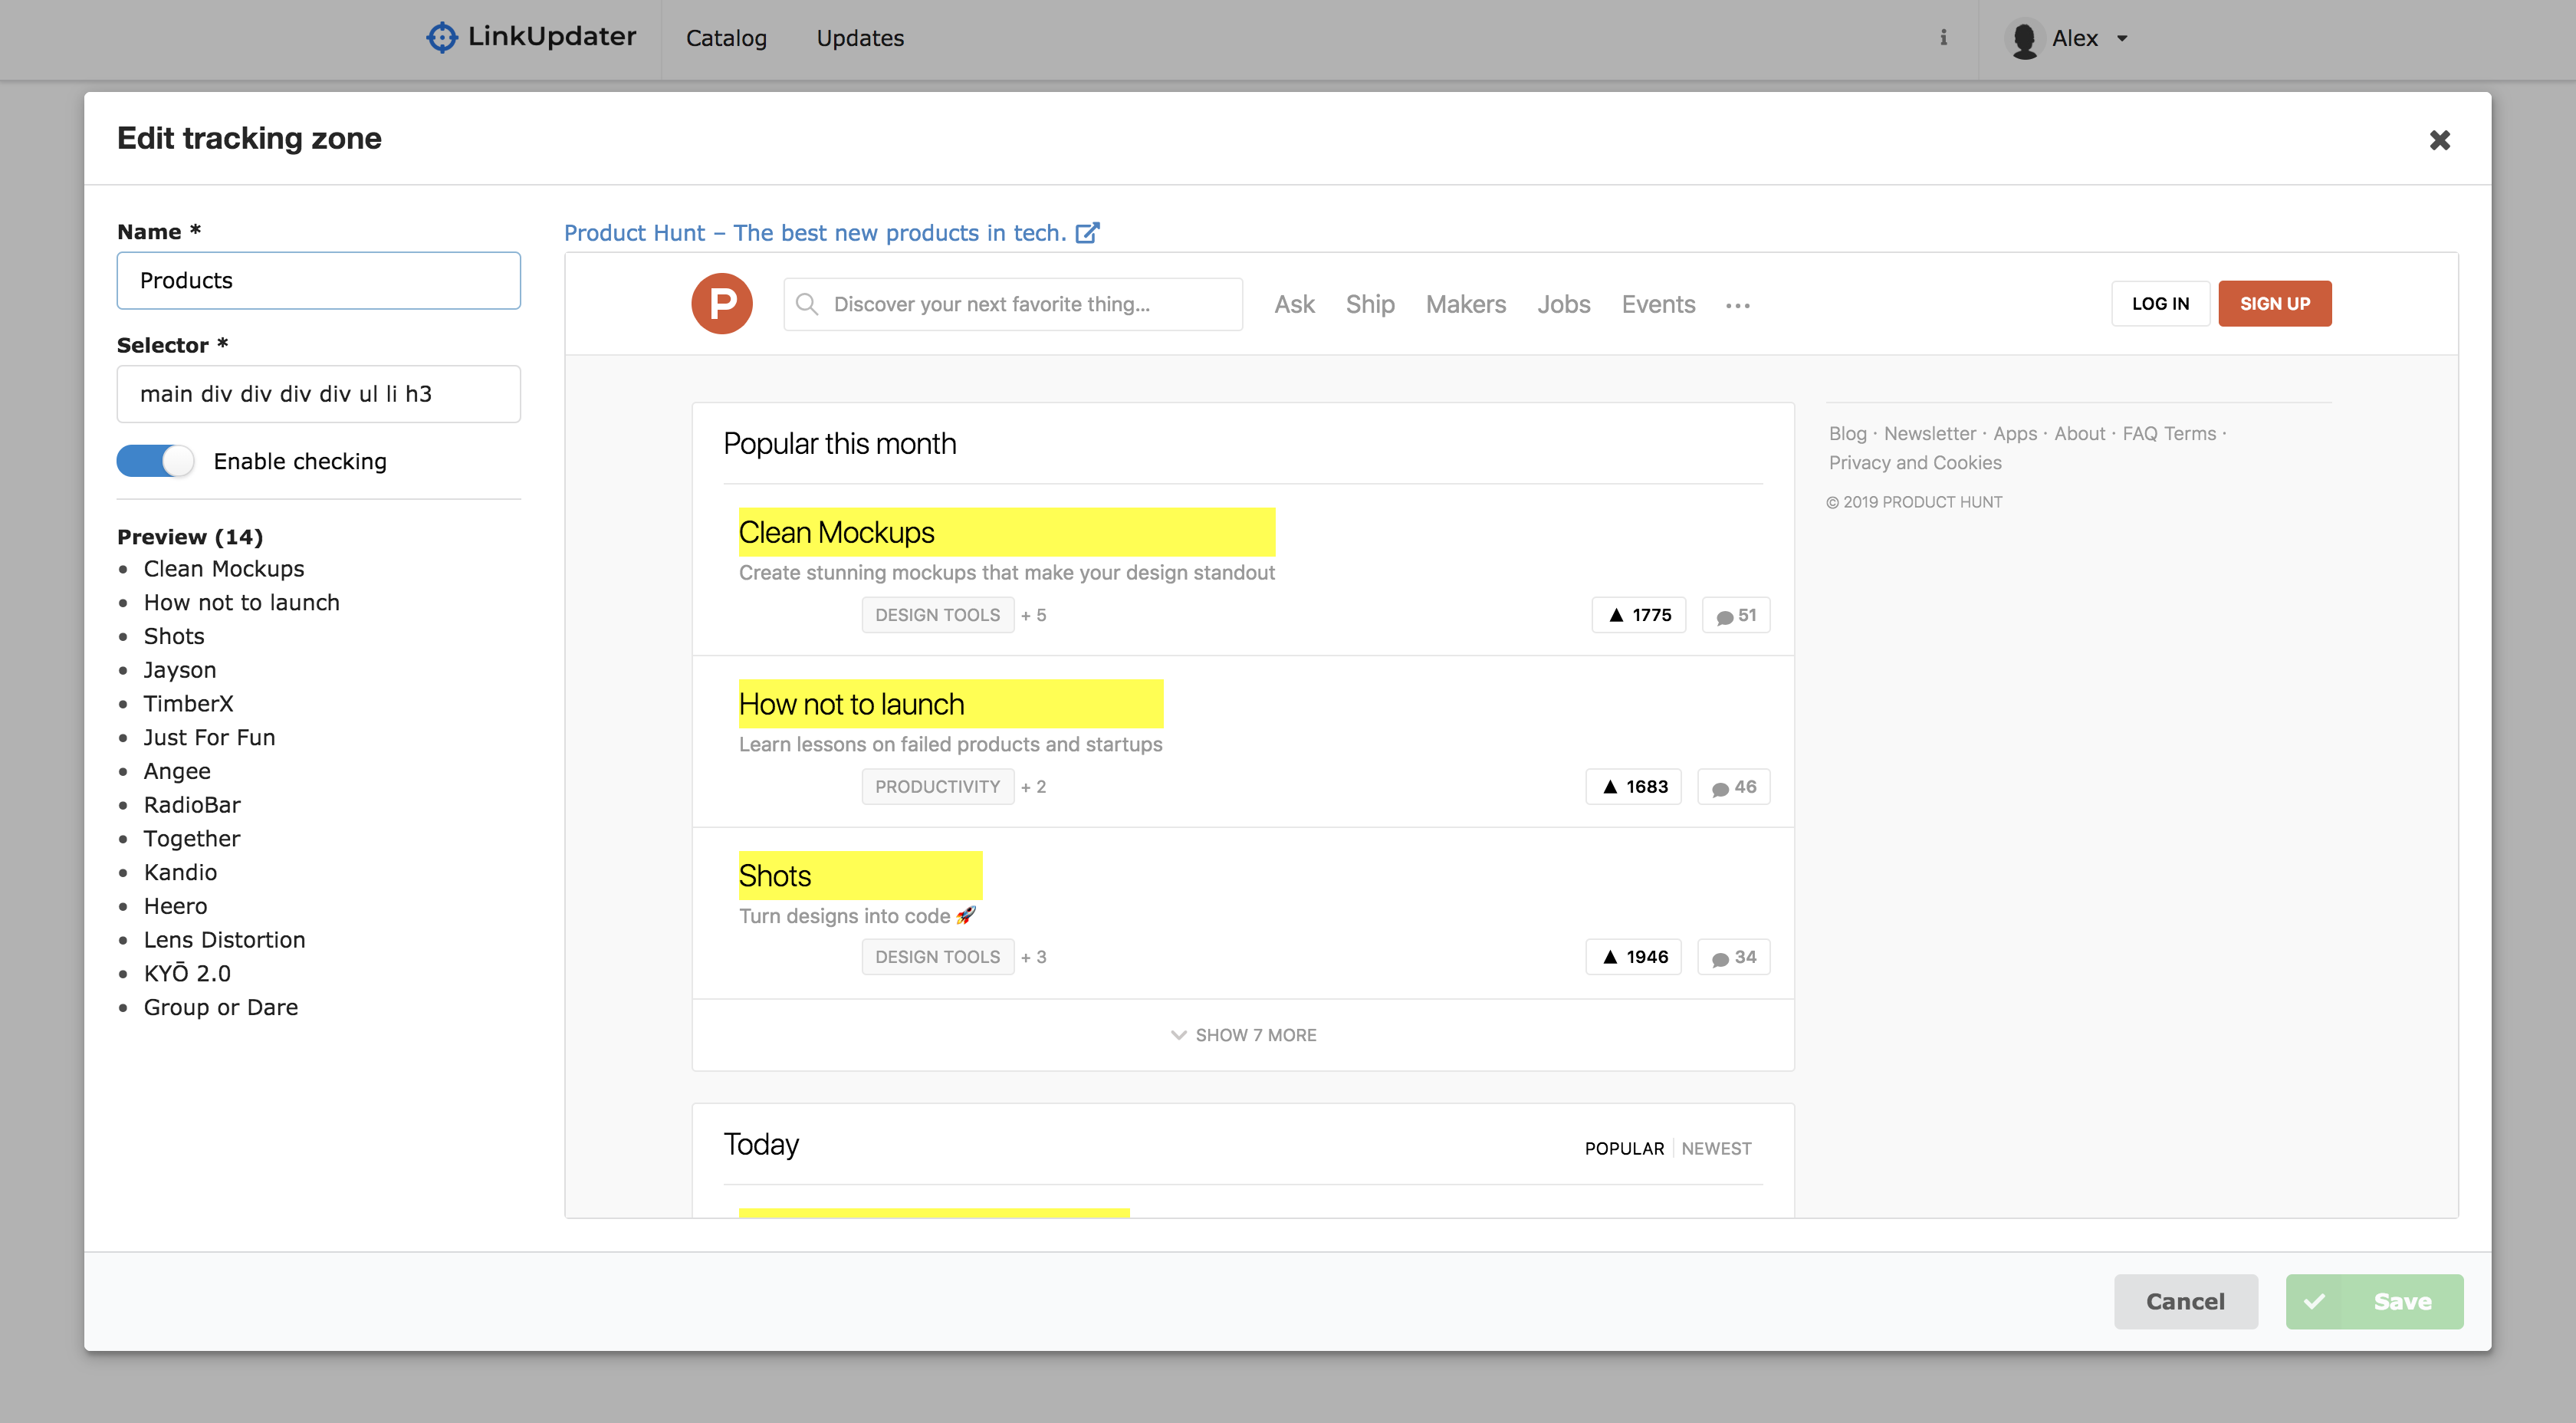2576x1423 pixels.
Task: Upvote Shots with 1946 votes
Action: pyautogui.click(x=1633, y=957)
